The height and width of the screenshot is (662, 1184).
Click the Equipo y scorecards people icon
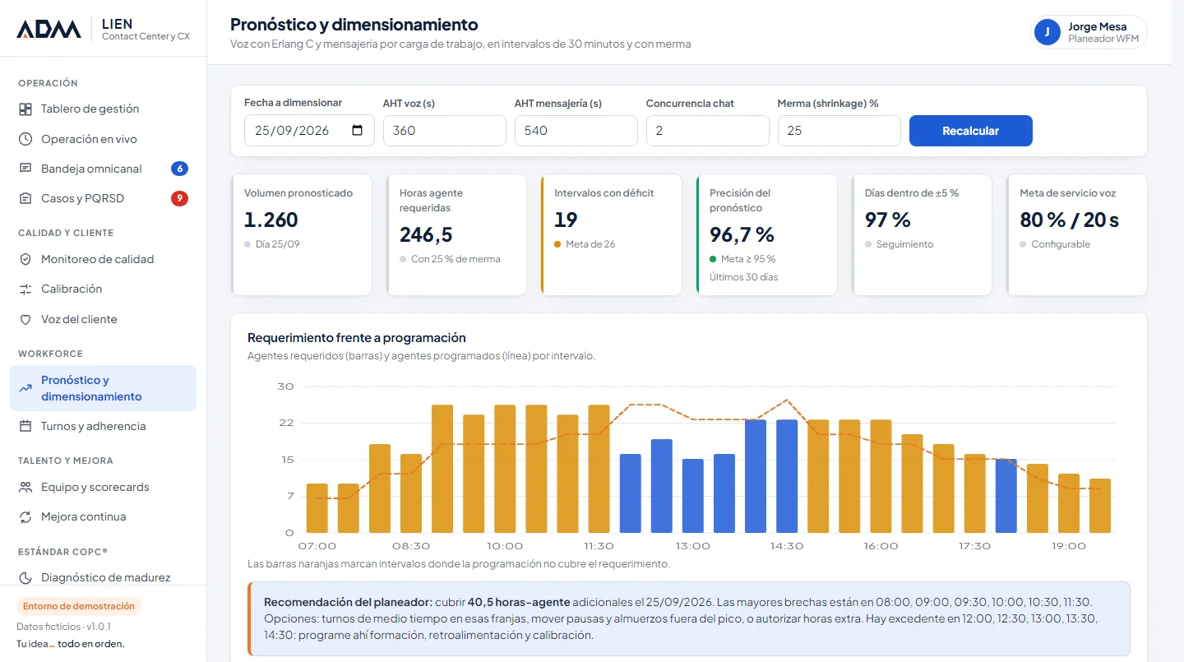click(x=25, y=487)
